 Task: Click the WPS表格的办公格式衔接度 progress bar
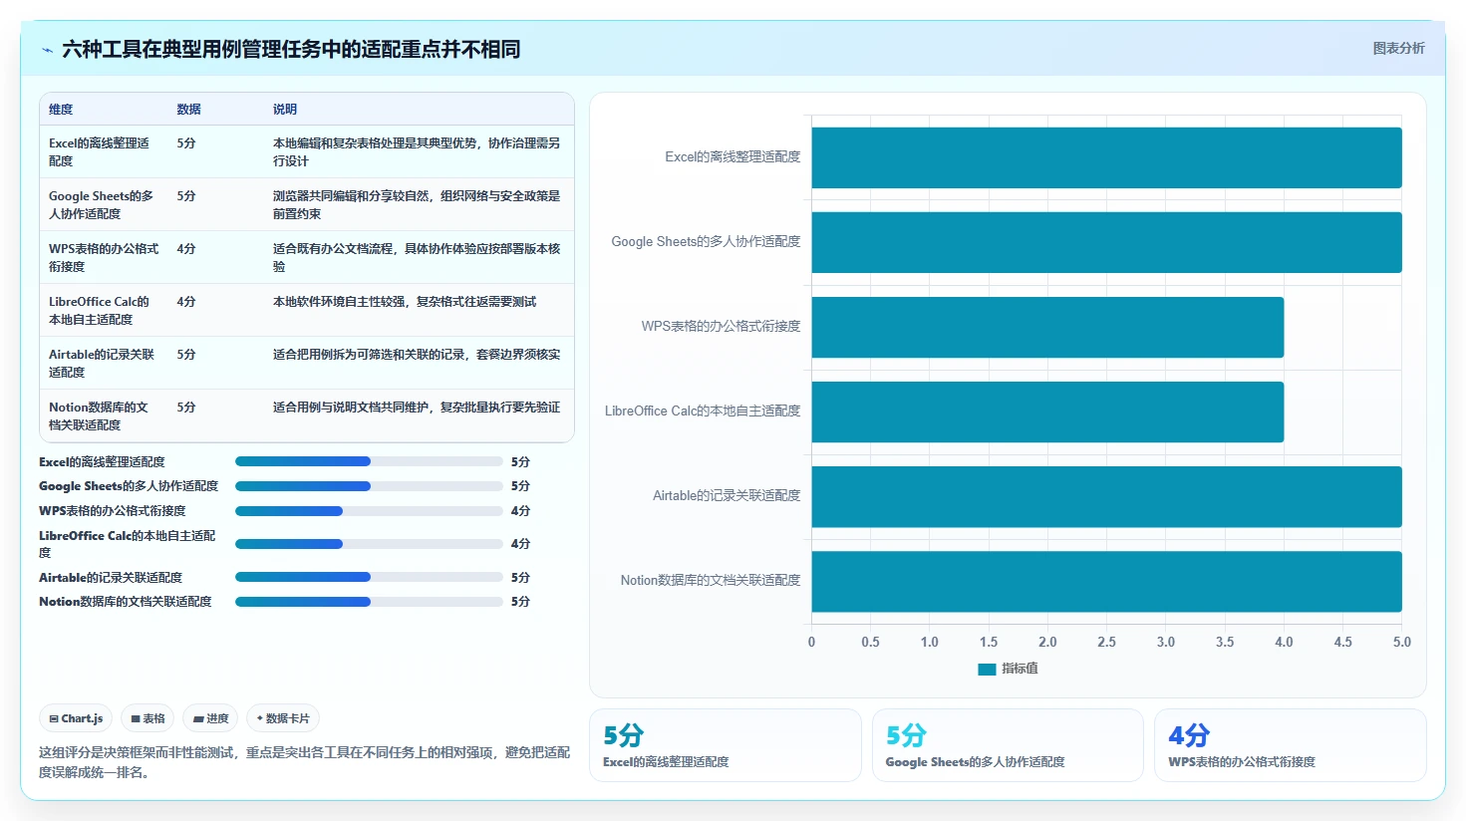[369, 511]
